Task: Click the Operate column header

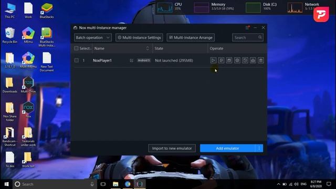Action: pos(216,48)
